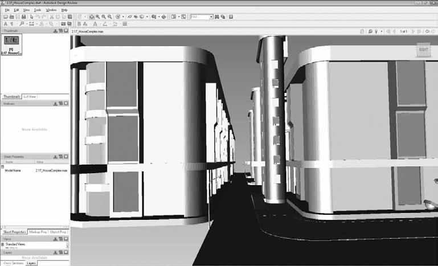This screenshot has height=266, width=438.
Task: Click the line weight icon in formatting toolbar
Action: [x=125, y=24]
